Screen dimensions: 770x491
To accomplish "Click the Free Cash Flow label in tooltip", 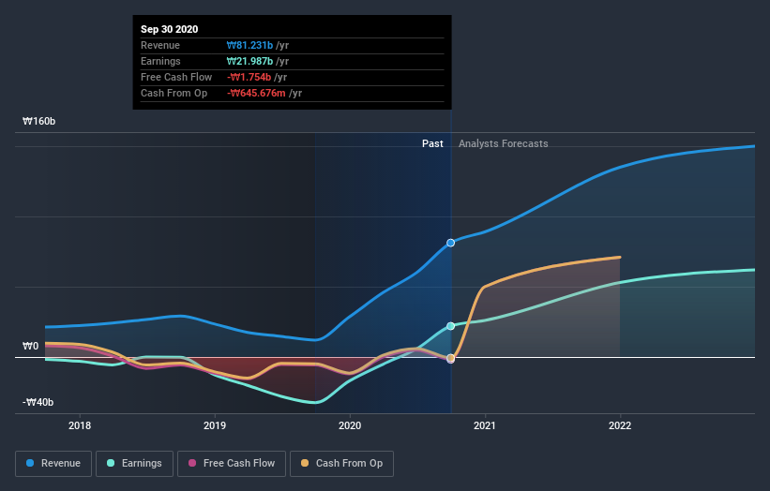I will coord(176,77).
